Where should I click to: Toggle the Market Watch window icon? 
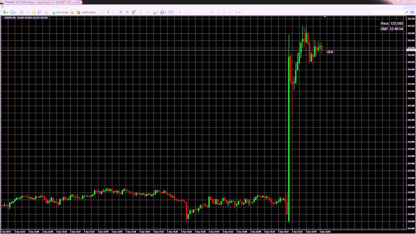pos(21,12)
